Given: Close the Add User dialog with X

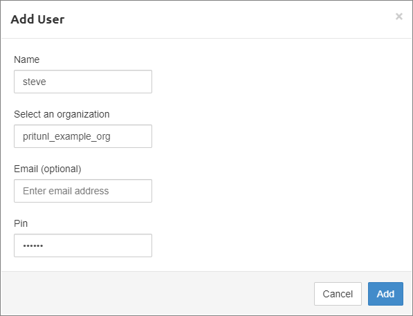Looking at the screenshot, I should point(398,17).
